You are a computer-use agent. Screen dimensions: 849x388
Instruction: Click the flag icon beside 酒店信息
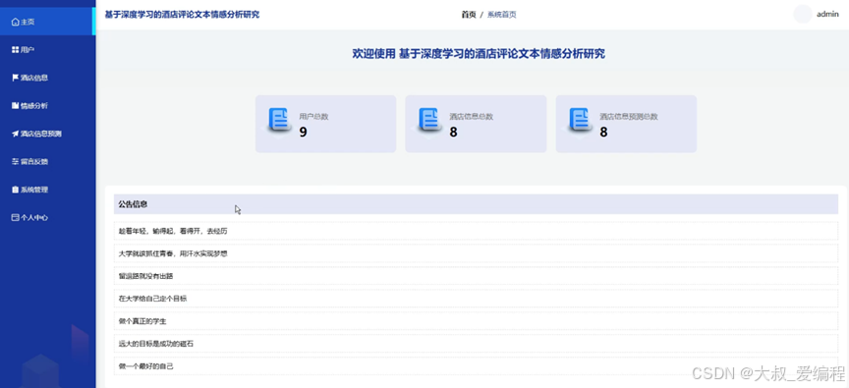click(x=15, y=78)
